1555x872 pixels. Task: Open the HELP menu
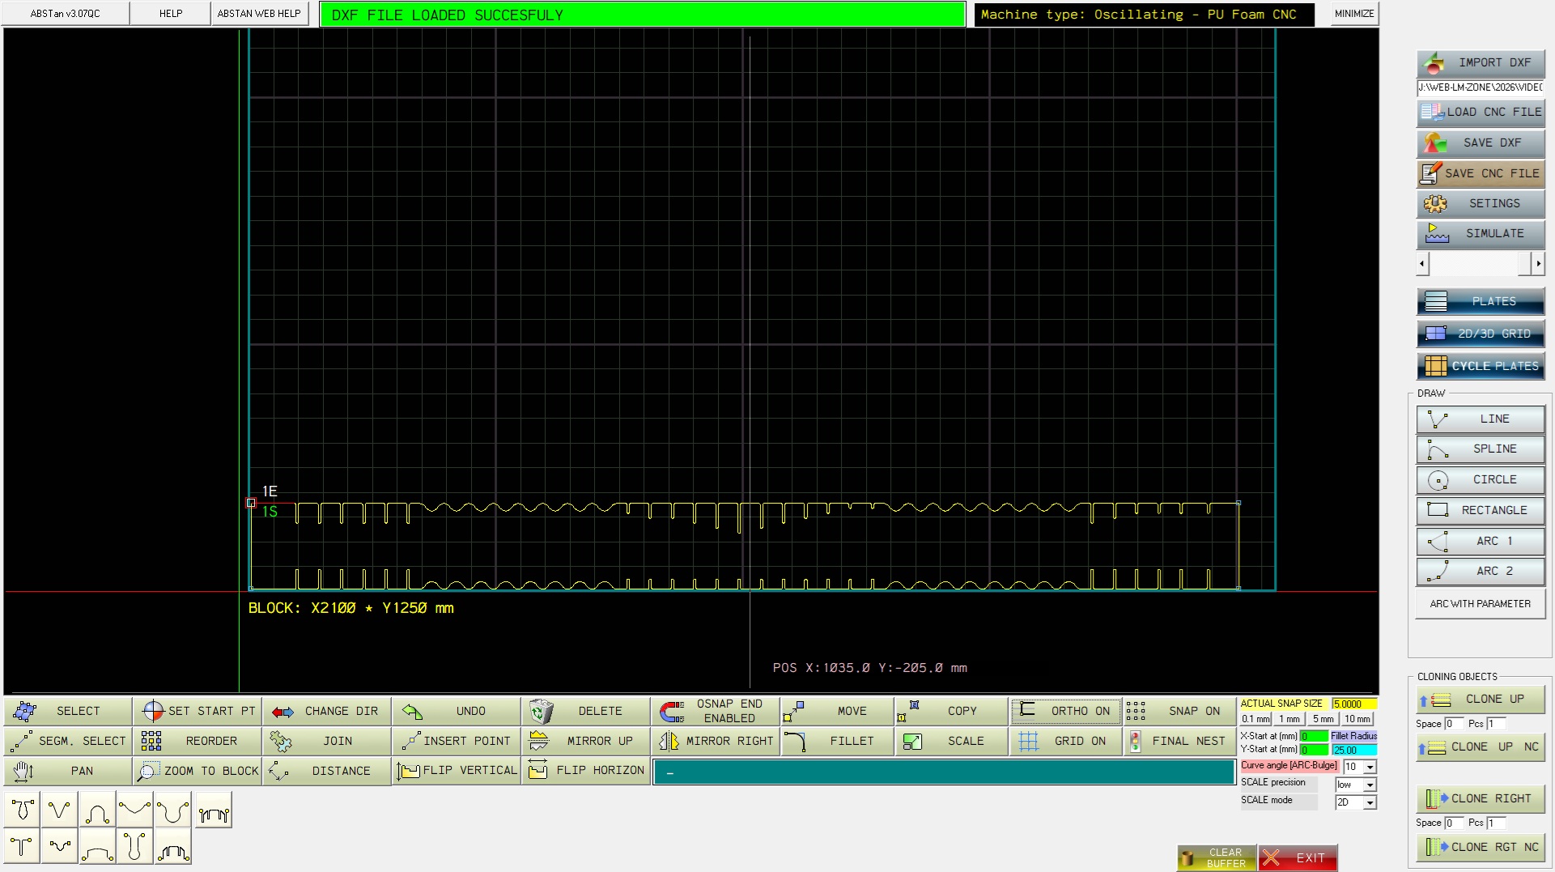[x=170, y=14]
